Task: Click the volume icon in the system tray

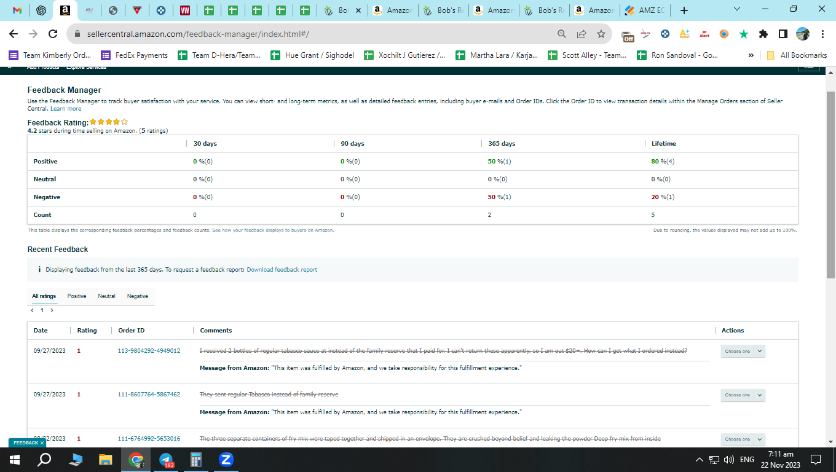Action: (x=729, y=459)
